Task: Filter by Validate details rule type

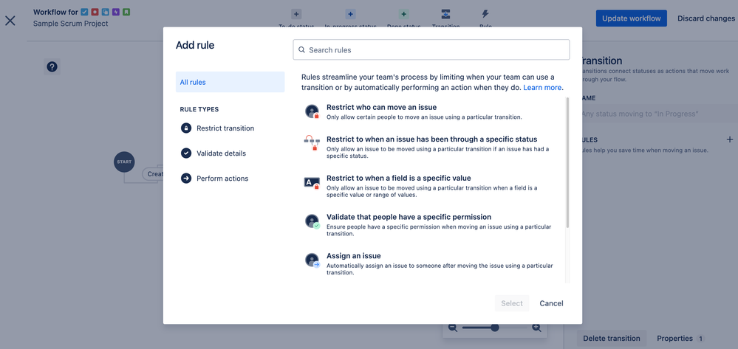Action: pos(221,153)
